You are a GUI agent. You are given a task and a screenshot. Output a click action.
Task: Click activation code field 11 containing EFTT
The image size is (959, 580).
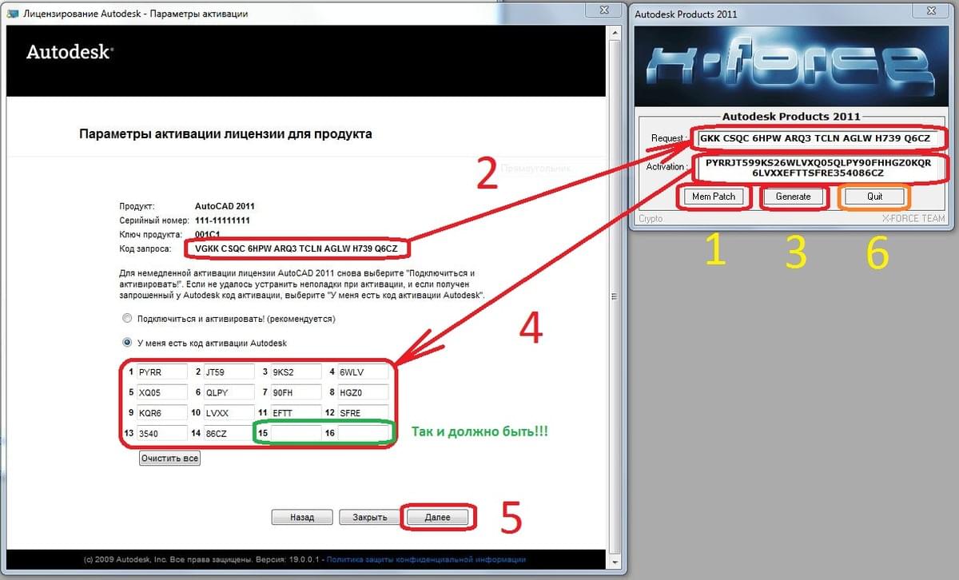(x=295, y=413)
